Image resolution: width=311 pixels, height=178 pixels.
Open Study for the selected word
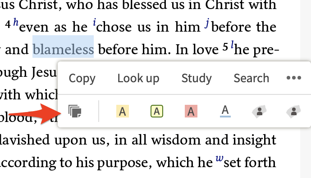197,78
